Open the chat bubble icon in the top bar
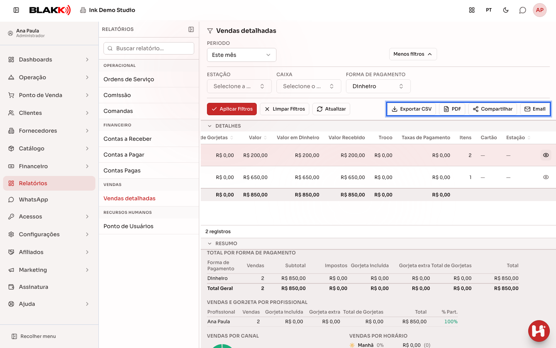 pyautogui.click(x=523, y=10)
